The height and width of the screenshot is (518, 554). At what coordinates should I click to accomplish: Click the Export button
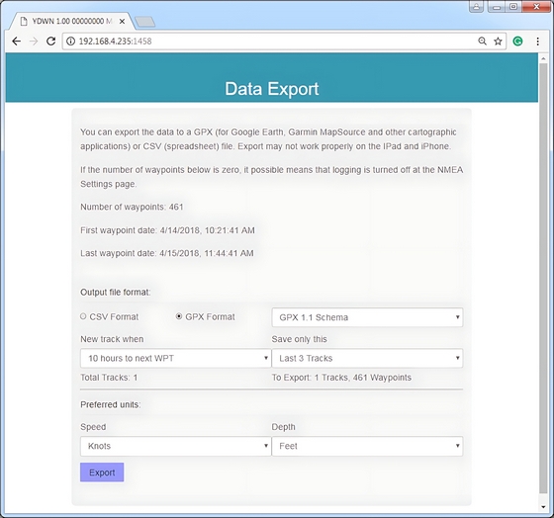pos(102,473)
